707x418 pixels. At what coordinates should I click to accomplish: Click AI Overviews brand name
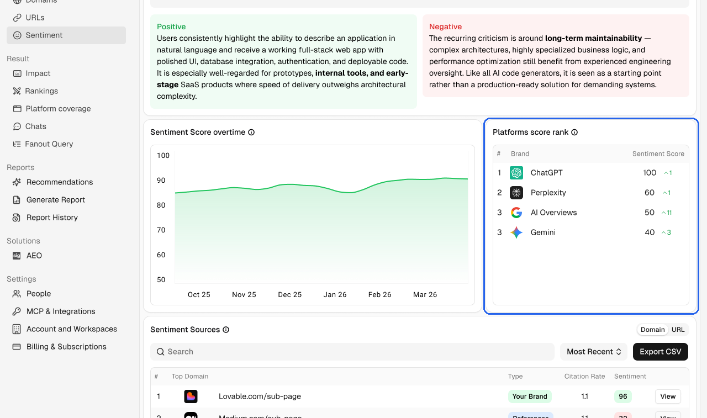(554, 213)
